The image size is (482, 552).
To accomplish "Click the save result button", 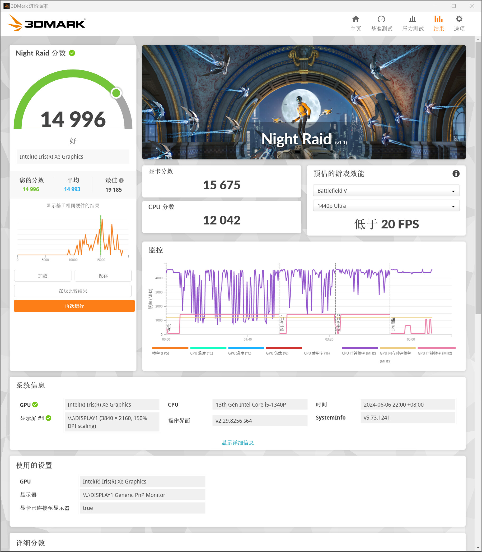I will 103,276.
